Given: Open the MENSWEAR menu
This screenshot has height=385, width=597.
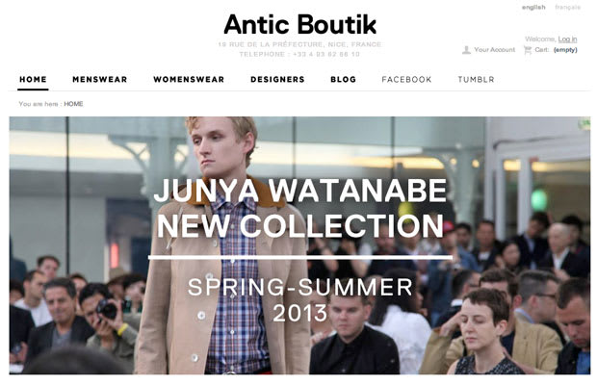Looking at the screenshot, I should 100,80.
